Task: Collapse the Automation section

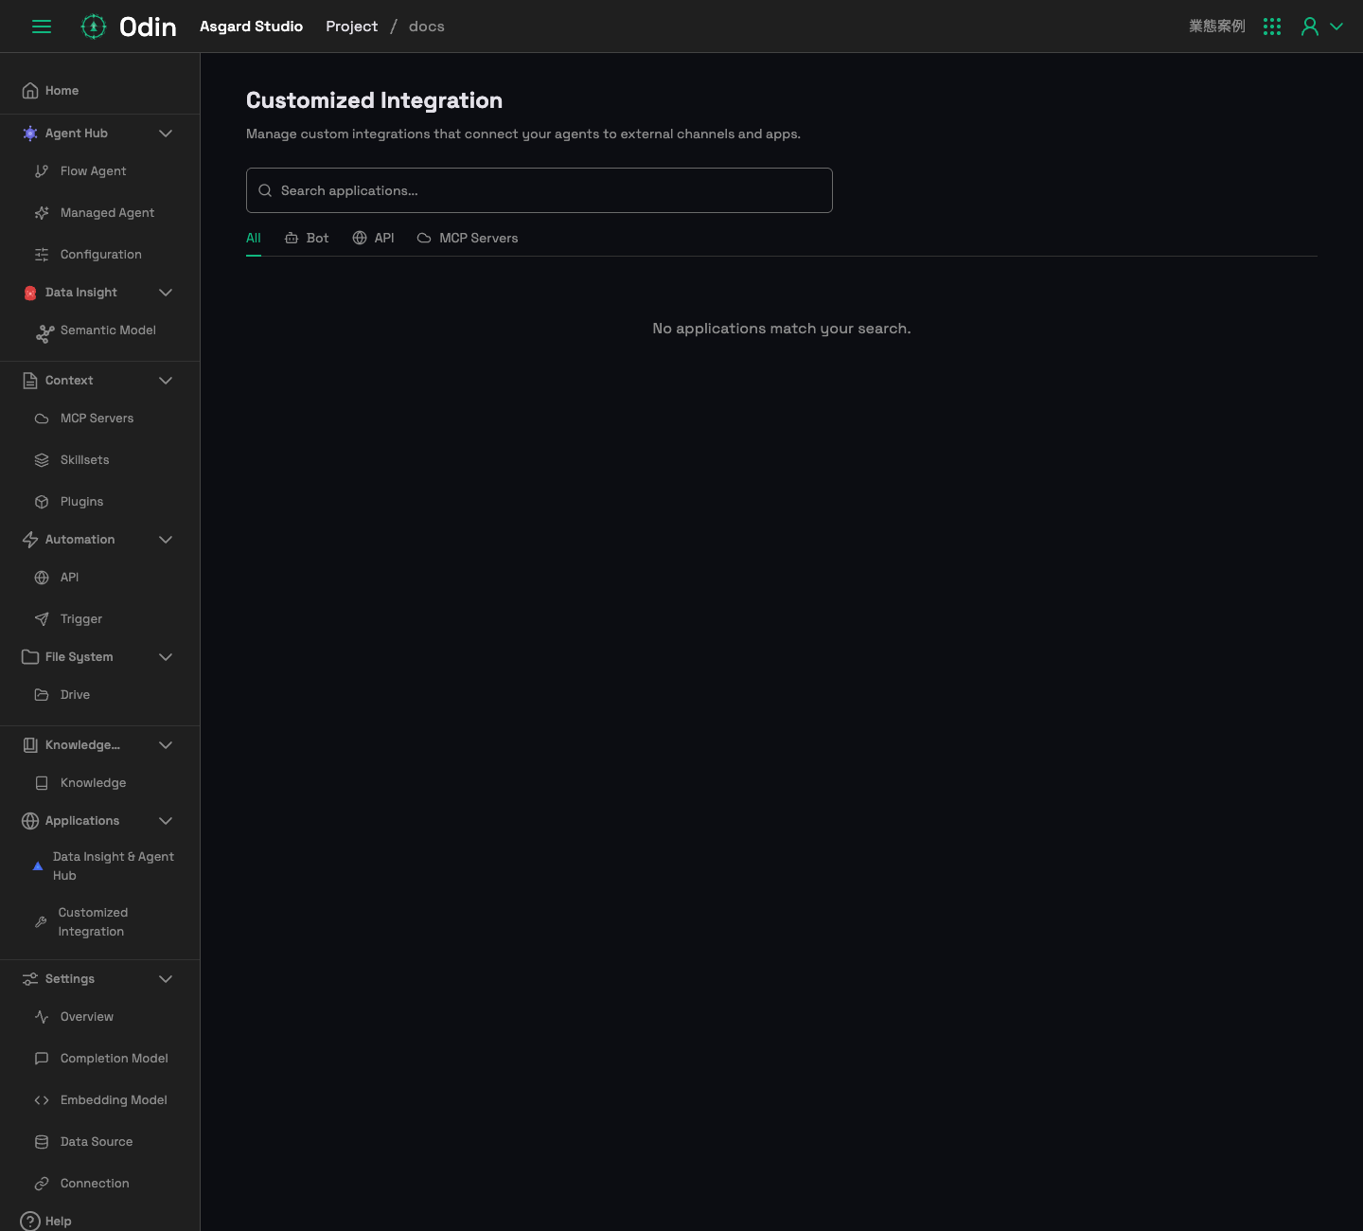Action: click(166, 540)
